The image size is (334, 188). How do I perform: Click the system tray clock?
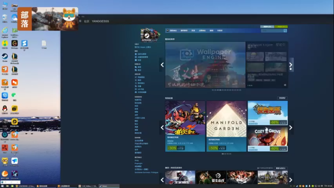329,186
